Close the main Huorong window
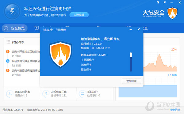The height and width of the screenshot is (114, 184). click(x=179, y=2)
